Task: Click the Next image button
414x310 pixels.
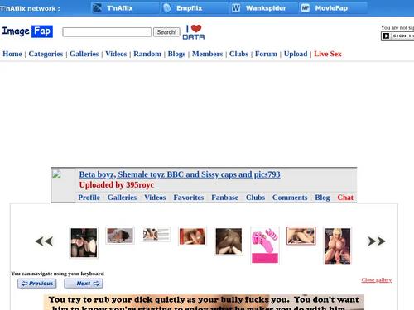Action: point(84,284)
